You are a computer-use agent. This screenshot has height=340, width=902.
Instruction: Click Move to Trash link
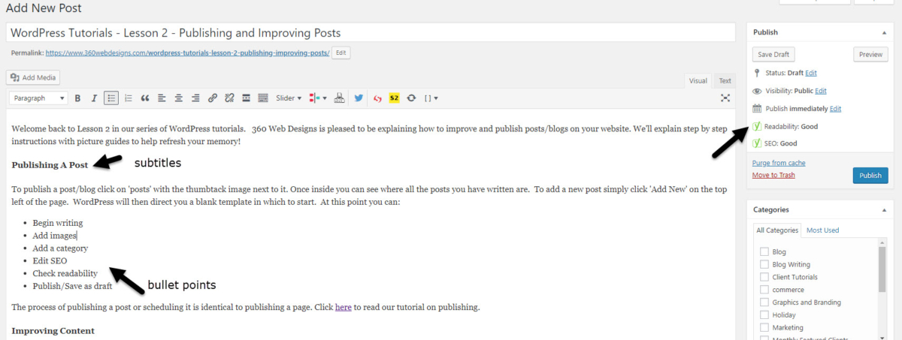773,175
